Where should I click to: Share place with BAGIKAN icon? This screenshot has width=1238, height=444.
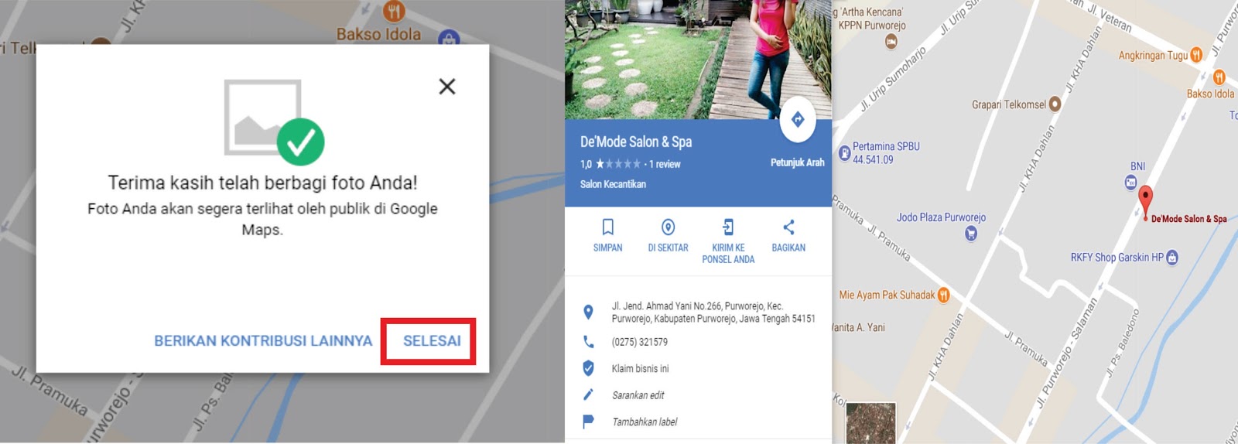tap(788, 227)
